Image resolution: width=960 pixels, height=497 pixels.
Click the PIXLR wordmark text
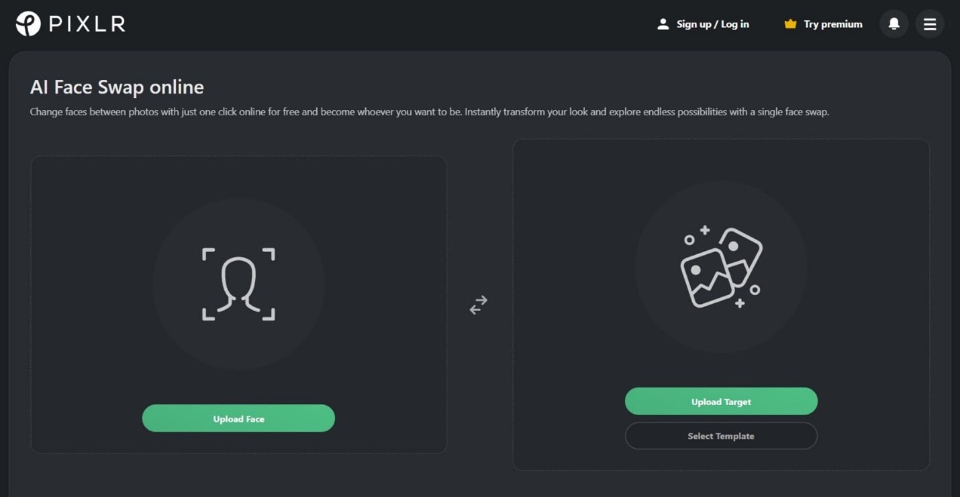coord(87,25)
